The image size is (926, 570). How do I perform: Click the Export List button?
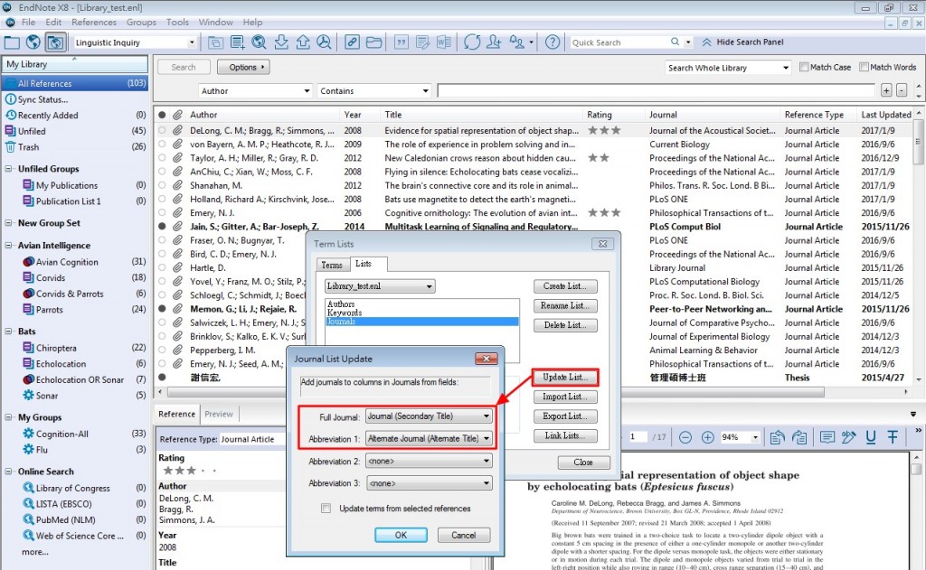[x=565, y=416]
